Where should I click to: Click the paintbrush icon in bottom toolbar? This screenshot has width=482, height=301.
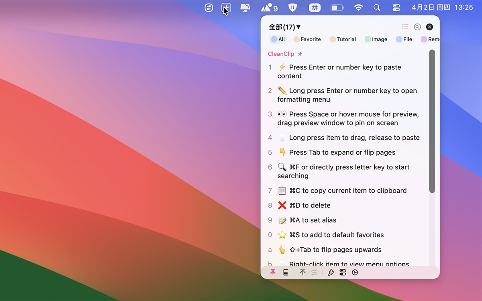click(x=331, y=273)
